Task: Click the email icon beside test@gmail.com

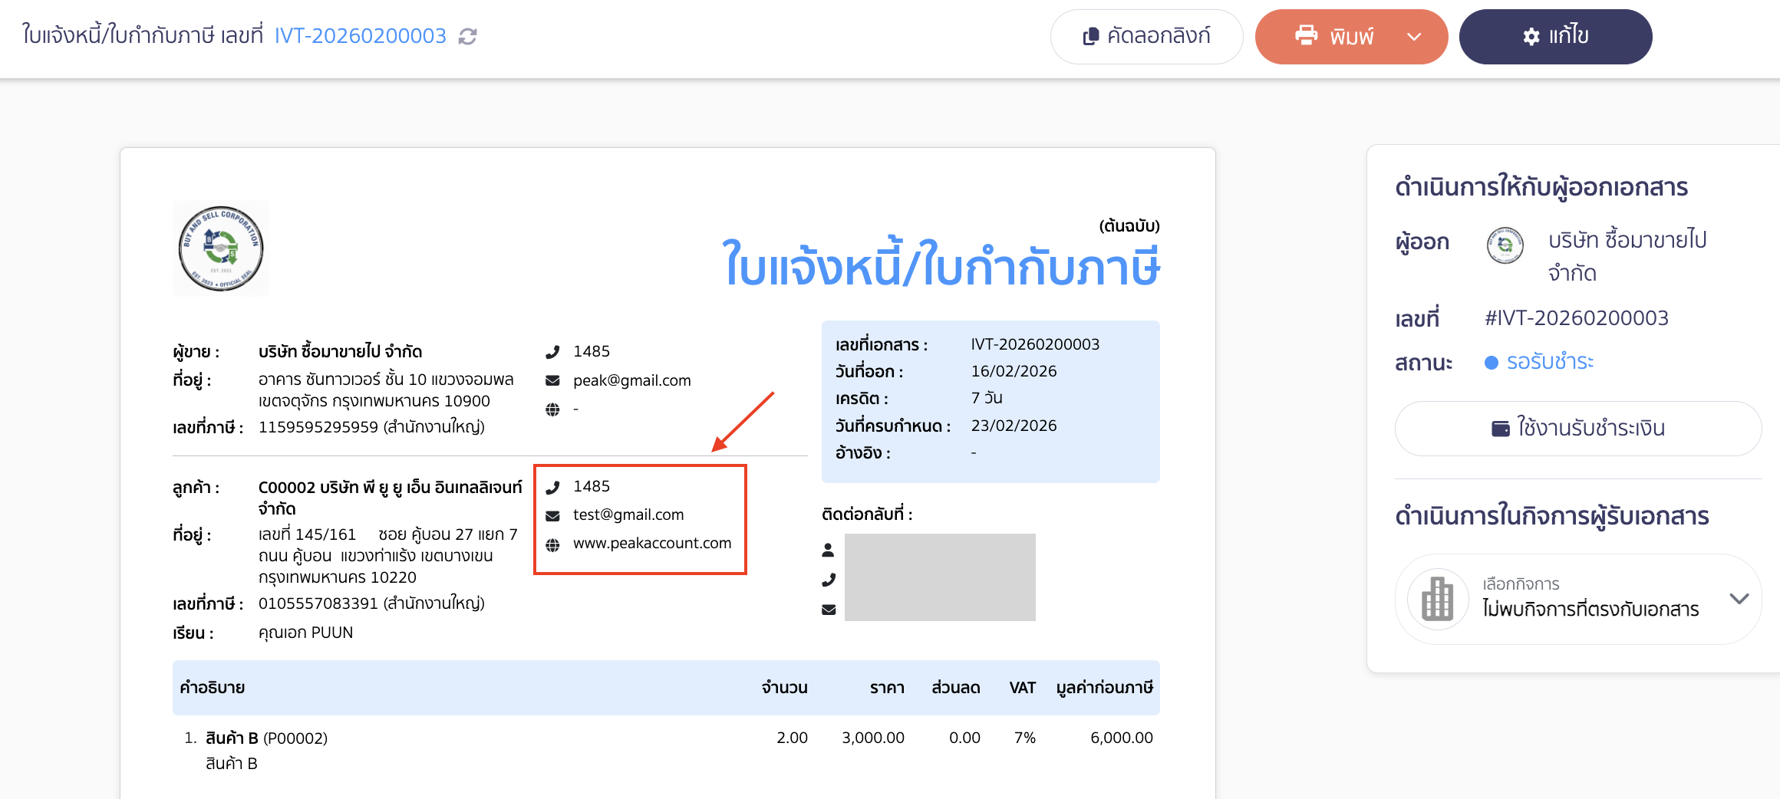Action: [x=552, y=515]
